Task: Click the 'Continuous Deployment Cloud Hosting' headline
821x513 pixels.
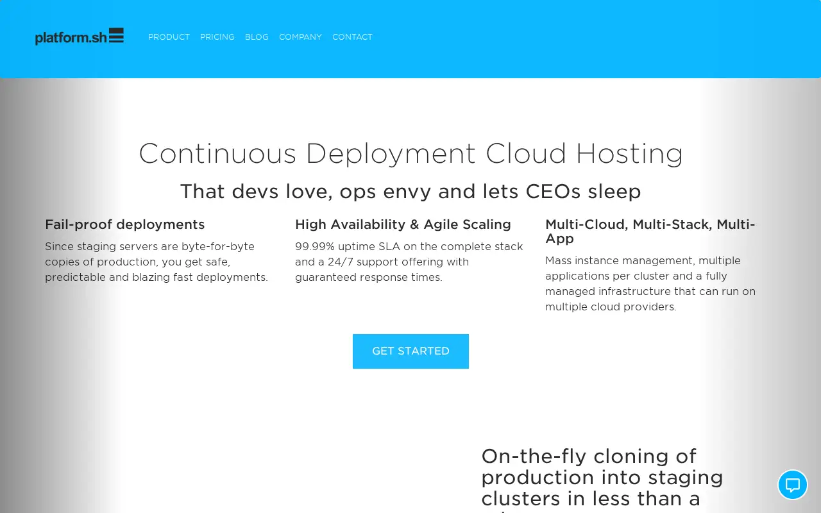Action: [410, 154]
